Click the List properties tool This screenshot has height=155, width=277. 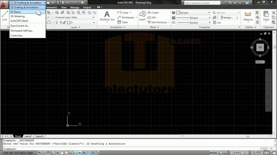(x=217, y=22)
